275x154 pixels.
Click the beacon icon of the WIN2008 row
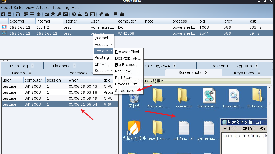[x=4, y=33]
